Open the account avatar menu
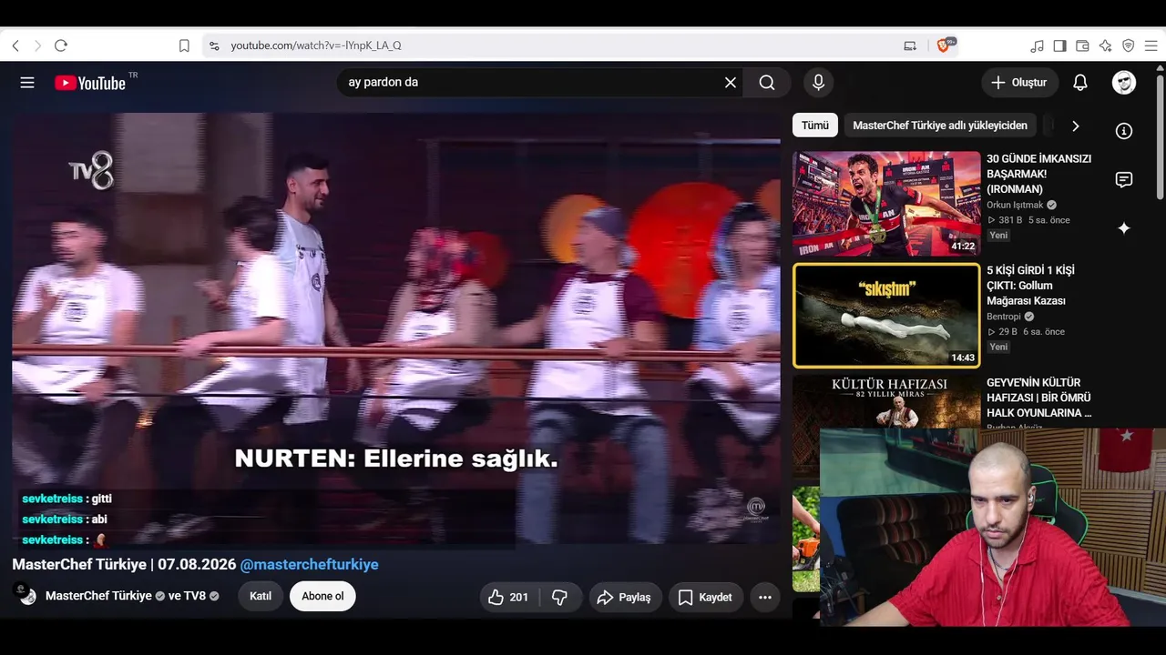 1124,83
